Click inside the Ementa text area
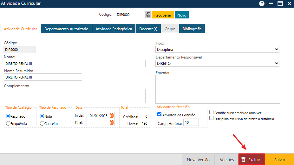Image resolution: width=294 pixels, height=165 pixels. tap(218, 89)
